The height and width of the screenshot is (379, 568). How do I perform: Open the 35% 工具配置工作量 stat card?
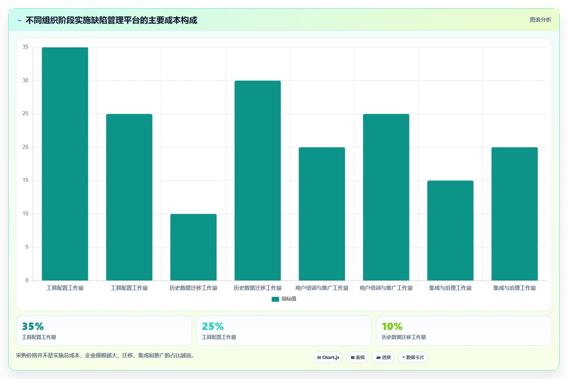click(x=104, y=330)
